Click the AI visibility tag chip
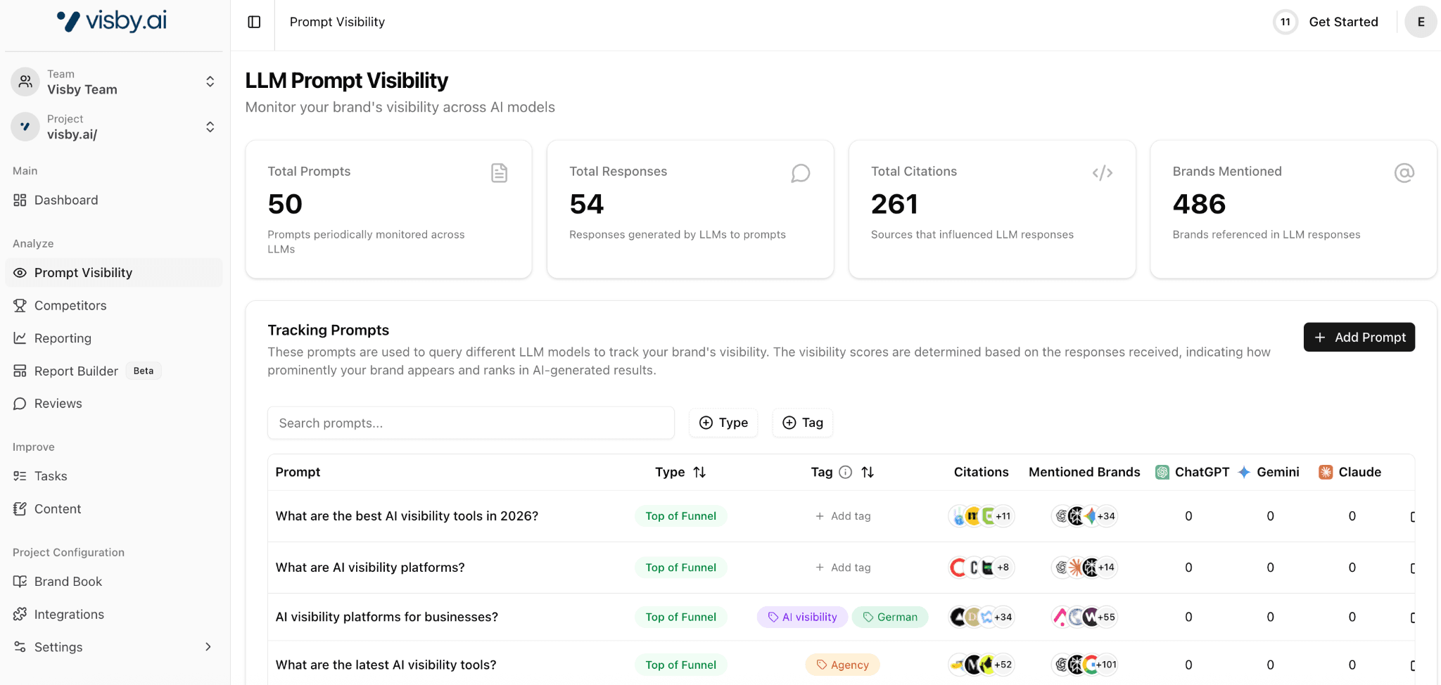 pos(802,617)
